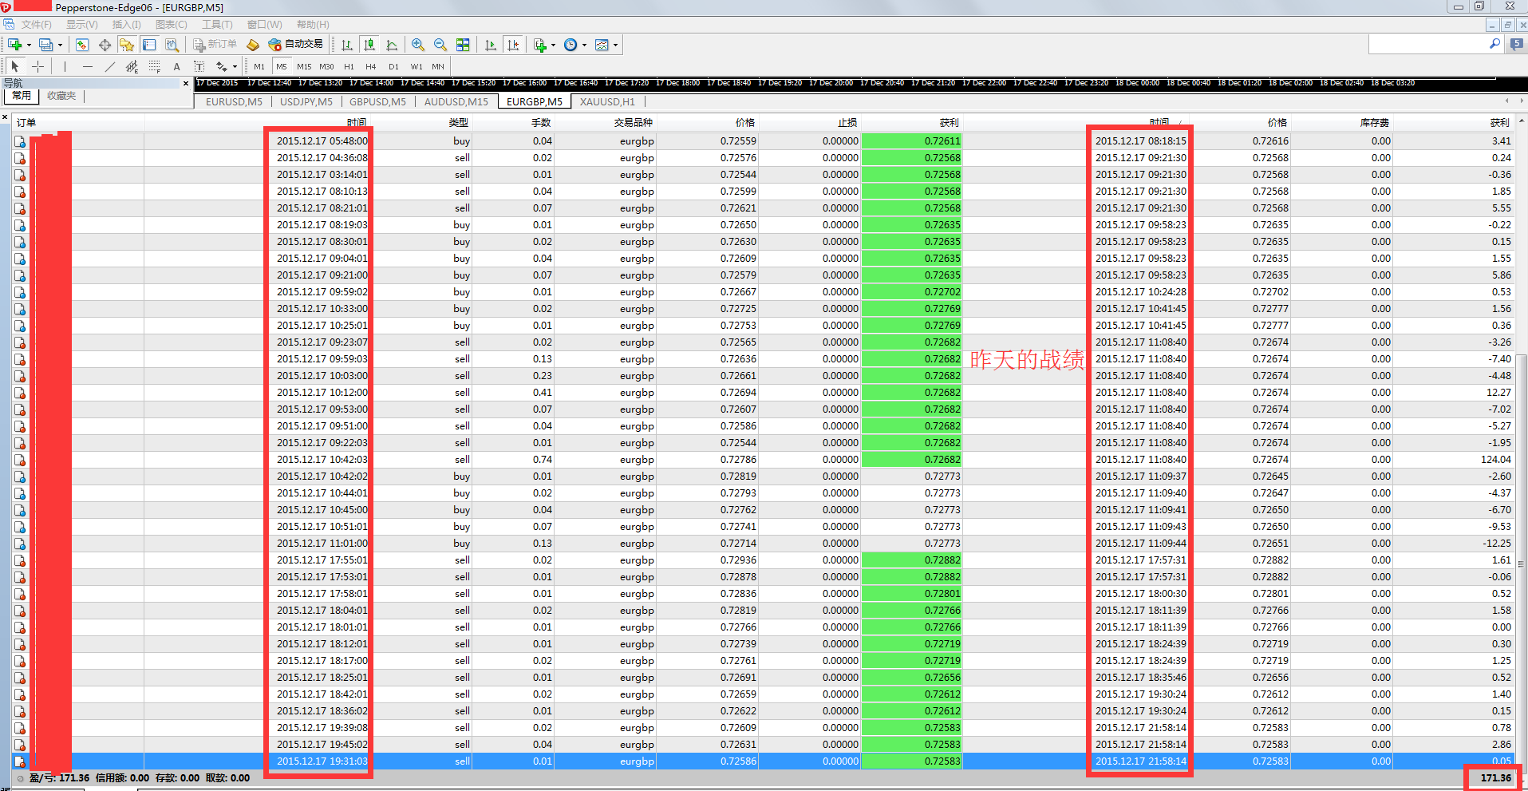The height and width of the screenshot is (791, 1528).
Task: Close the 导航 navigator panel
Action: (x=186, y=83)
